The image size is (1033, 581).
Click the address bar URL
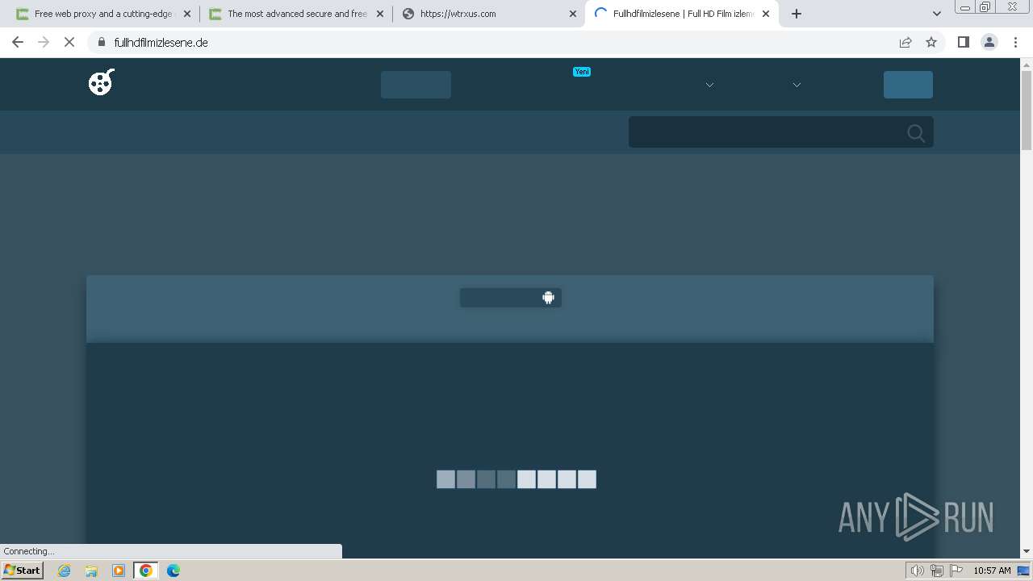pyautogui.click(x=161, y=42)
